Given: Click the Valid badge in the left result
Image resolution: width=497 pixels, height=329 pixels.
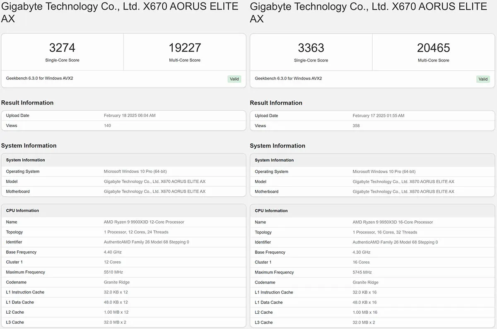Looking at the screenshot, I should (234, 79).
